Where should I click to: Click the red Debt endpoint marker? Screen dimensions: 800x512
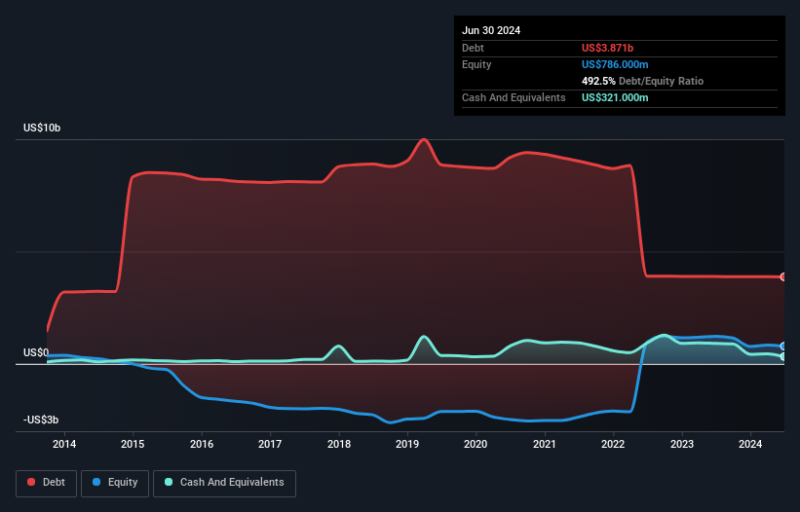pyautogui.click(x=783, y=277)
